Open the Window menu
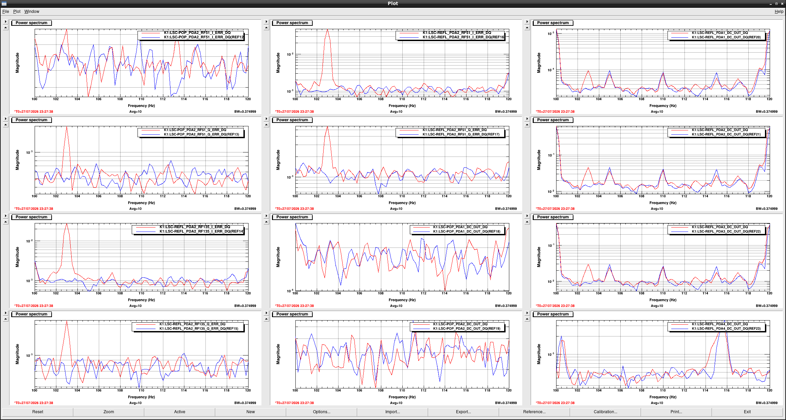This screenshot has width=786, height=420. point(32,12)
